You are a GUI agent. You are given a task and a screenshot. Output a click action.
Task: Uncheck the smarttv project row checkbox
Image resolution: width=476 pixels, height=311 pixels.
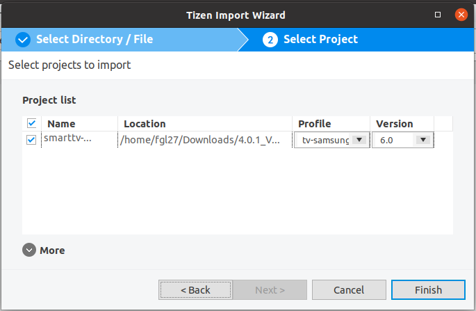click(x=31, y=140)
